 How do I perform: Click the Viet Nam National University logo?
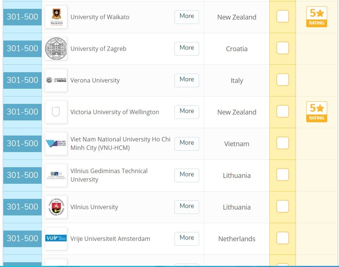coord(56,144)
